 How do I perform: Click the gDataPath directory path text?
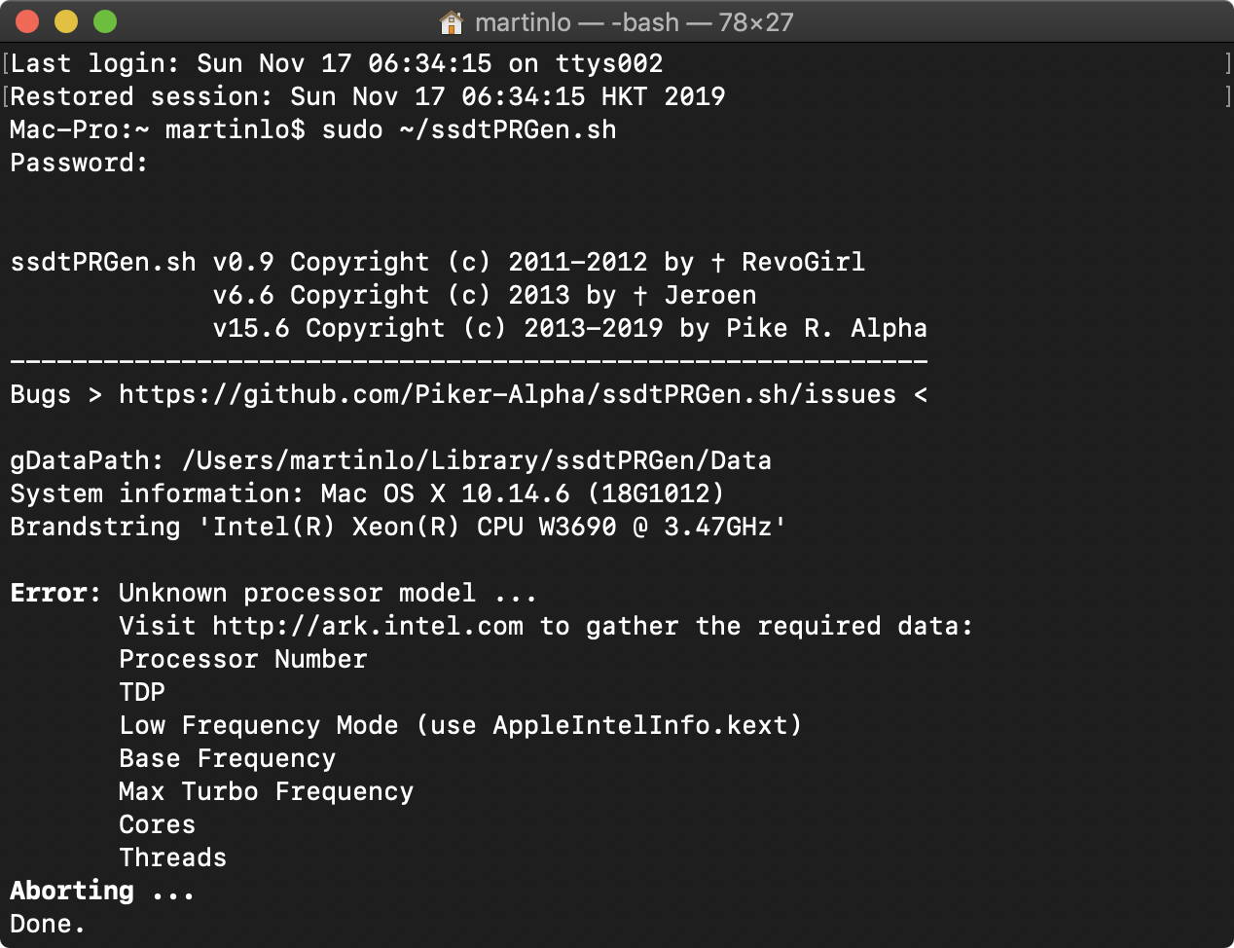(x=476, y=460)
